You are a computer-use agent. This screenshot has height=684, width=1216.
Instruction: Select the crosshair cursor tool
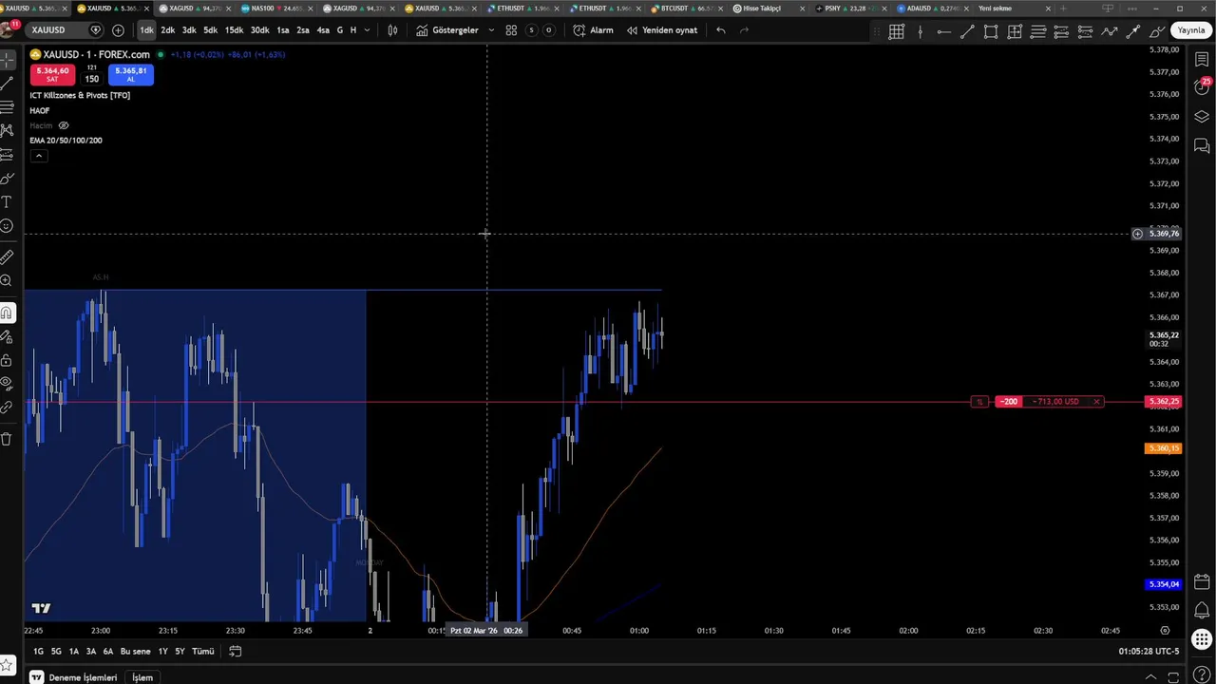[7, 60]
